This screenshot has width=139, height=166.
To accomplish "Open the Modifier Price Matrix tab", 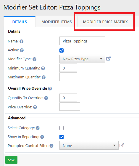I will click(x=105, y=22).
